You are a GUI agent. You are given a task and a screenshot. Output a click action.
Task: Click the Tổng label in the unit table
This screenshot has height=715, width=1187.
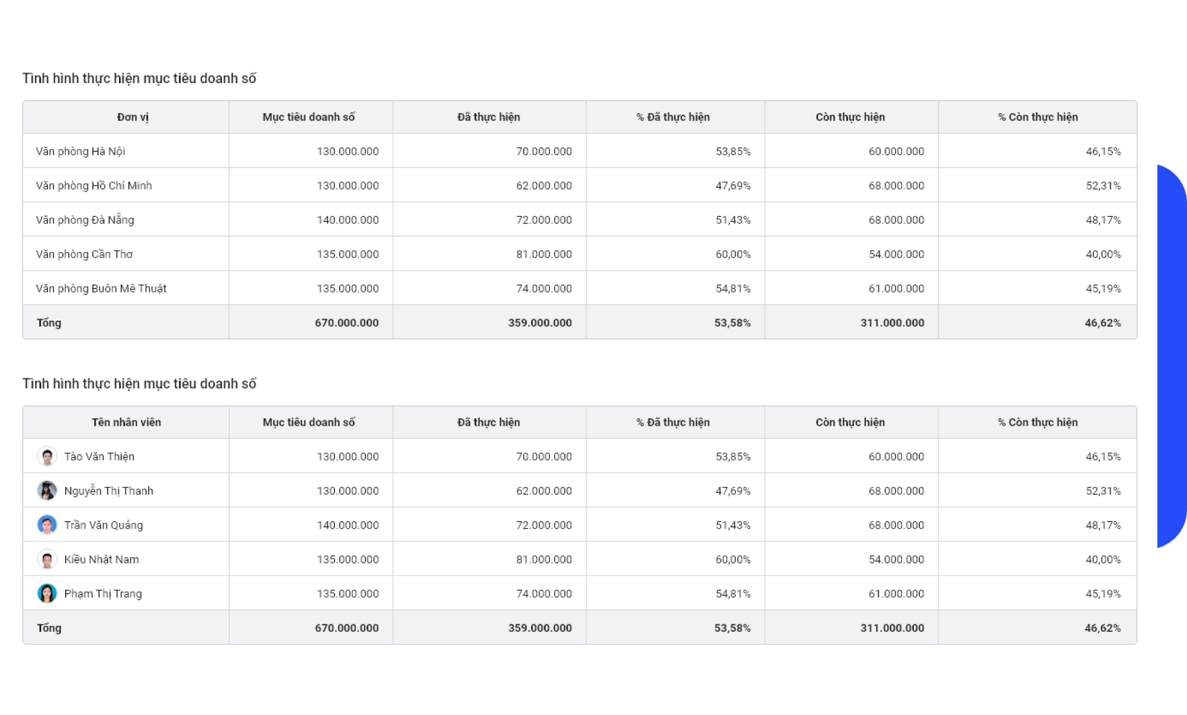(49, 323)
